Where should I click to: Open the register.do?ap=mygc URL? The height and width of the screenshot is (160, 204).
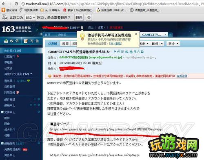(95, 155)
